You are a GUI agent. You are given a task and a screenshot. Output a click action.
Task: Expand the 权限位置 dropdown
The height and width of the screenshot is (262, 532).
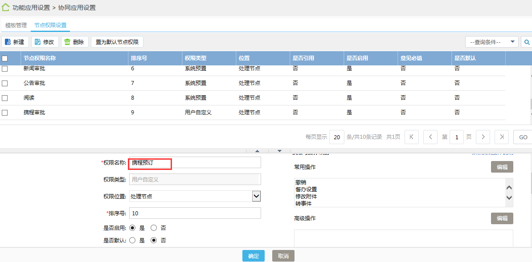coord(256,196)
